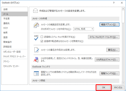Select 全般 category in sidebar
126x91 pixels.
[15, 9]
